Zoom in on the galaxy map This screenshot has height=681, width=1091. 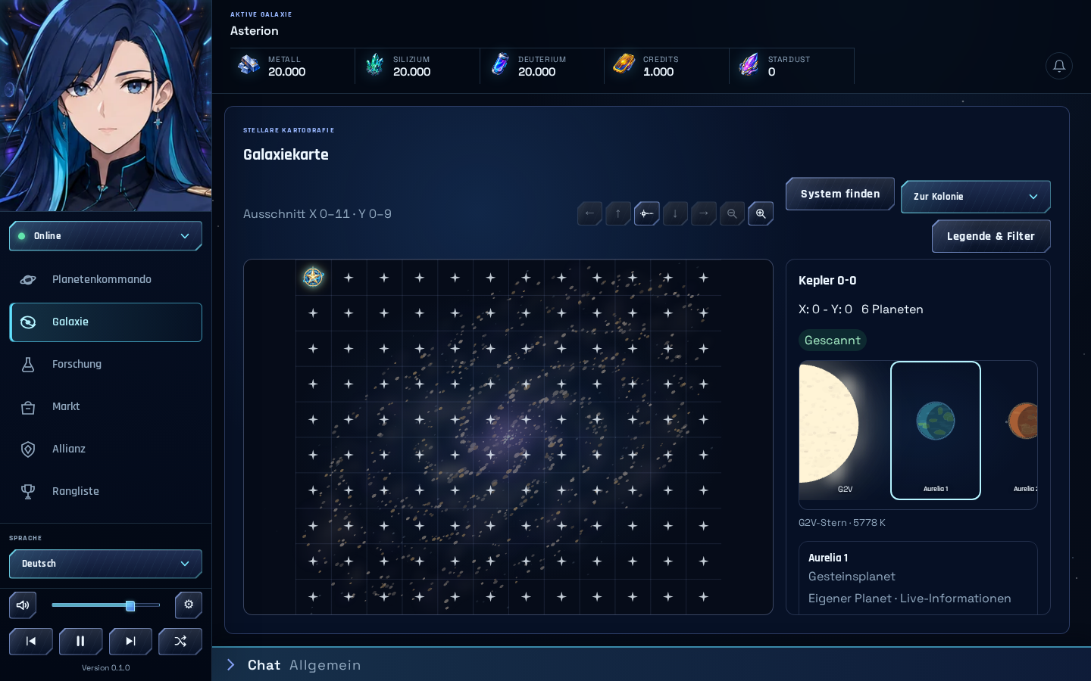761,213
